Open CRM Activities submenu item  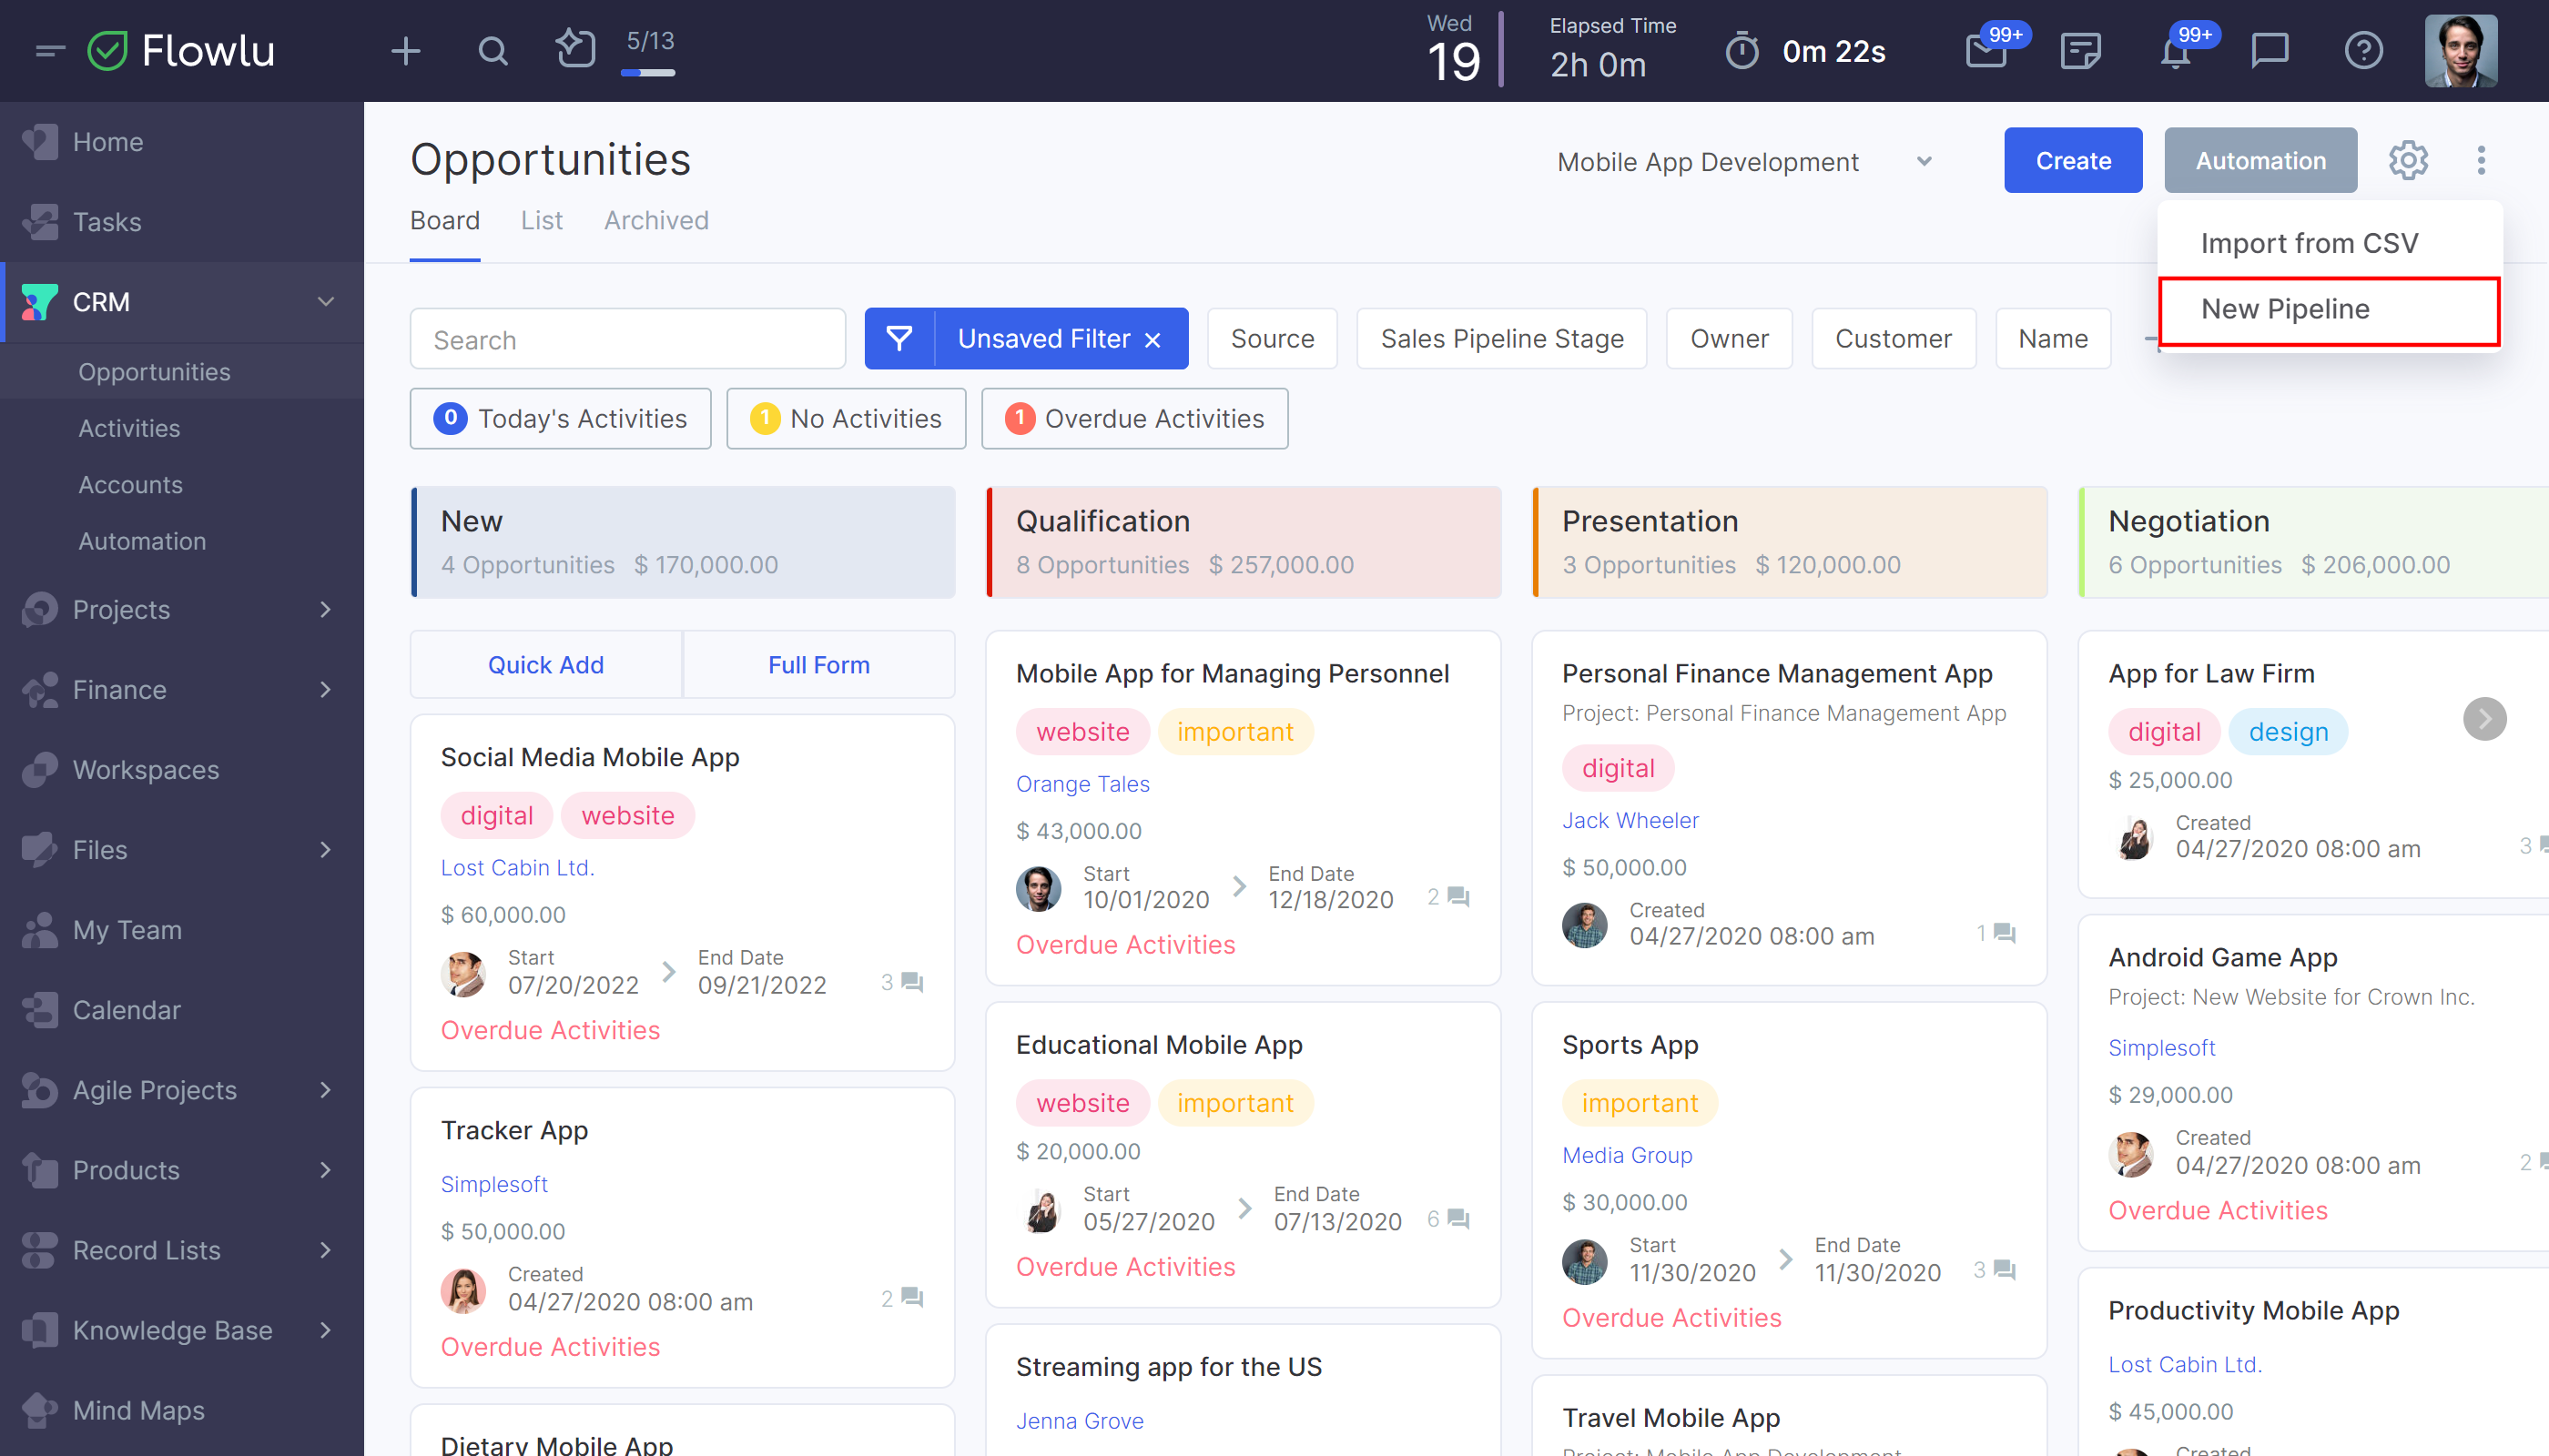pyautogui.click(x=182, y=428)
